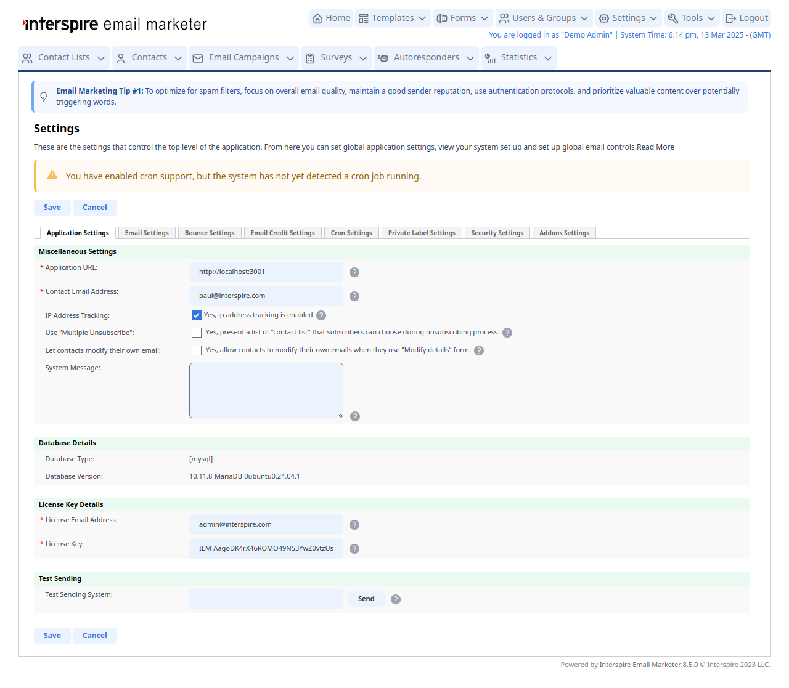Click the License Key input field

coord(266,548)
